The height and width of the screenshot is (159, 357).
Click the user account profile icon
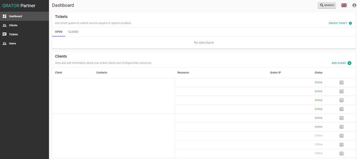[354, 5]
